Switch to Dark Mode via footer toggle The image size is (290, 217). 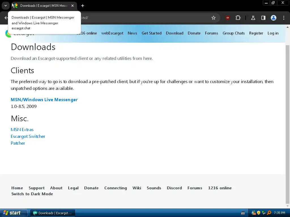coord(32,194)
